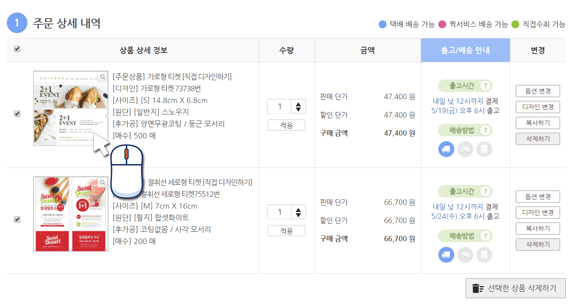Click 디자인 변경 for the second item
Image resolution: width=572 pixels, height=307 pixels.
click(x=537, y=213)
